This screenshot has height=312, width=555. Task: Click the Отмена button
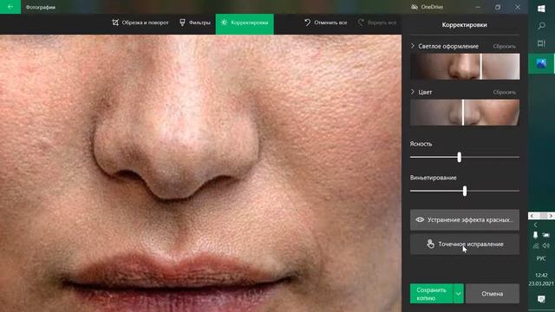click(x=493, y=294)
